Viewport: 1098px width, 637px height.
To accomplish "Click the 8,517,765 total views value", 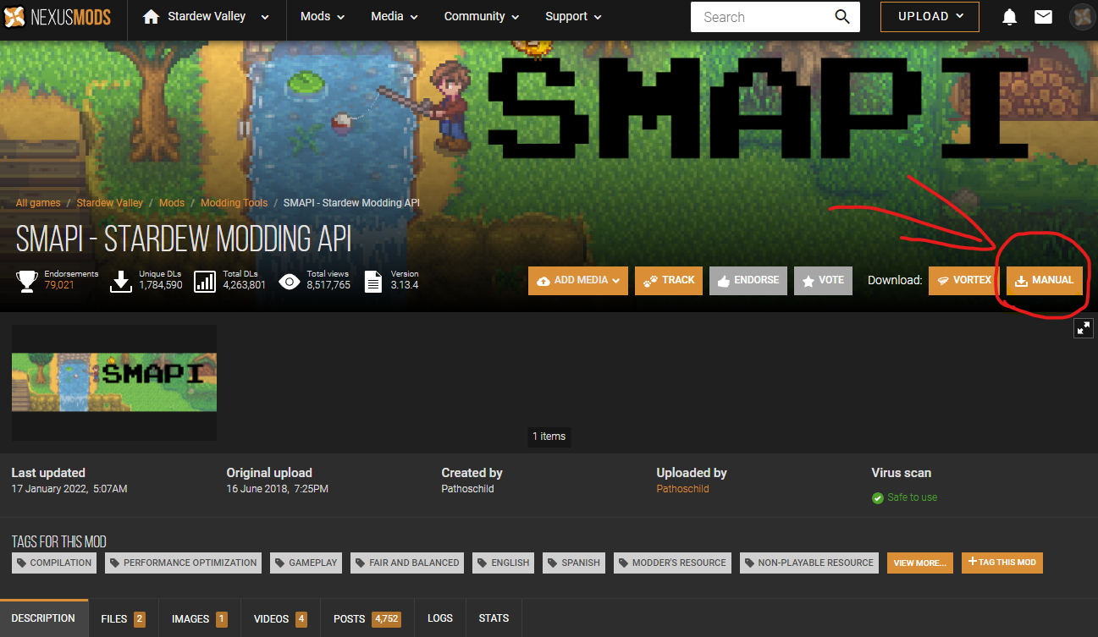I will point(328,285).
